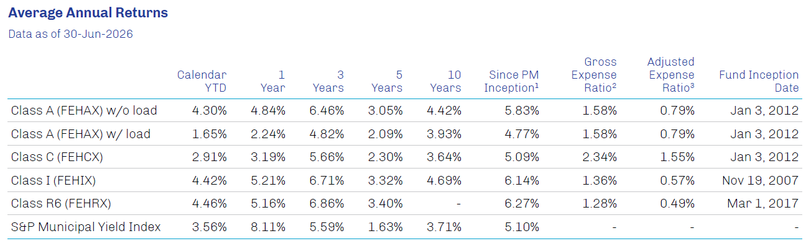Select the 8.11% index one-year return
This screenshot has width=806, height=241.
269,227
